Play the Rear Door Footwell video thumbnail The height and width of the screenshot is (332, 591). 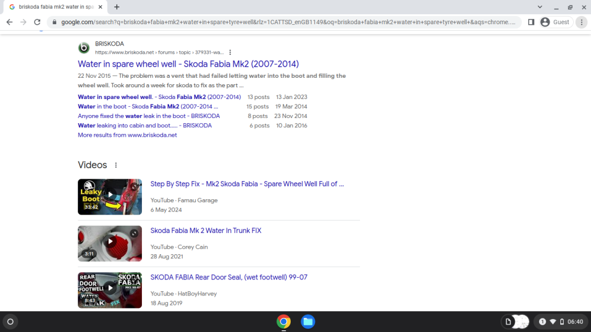coord(110,290)
